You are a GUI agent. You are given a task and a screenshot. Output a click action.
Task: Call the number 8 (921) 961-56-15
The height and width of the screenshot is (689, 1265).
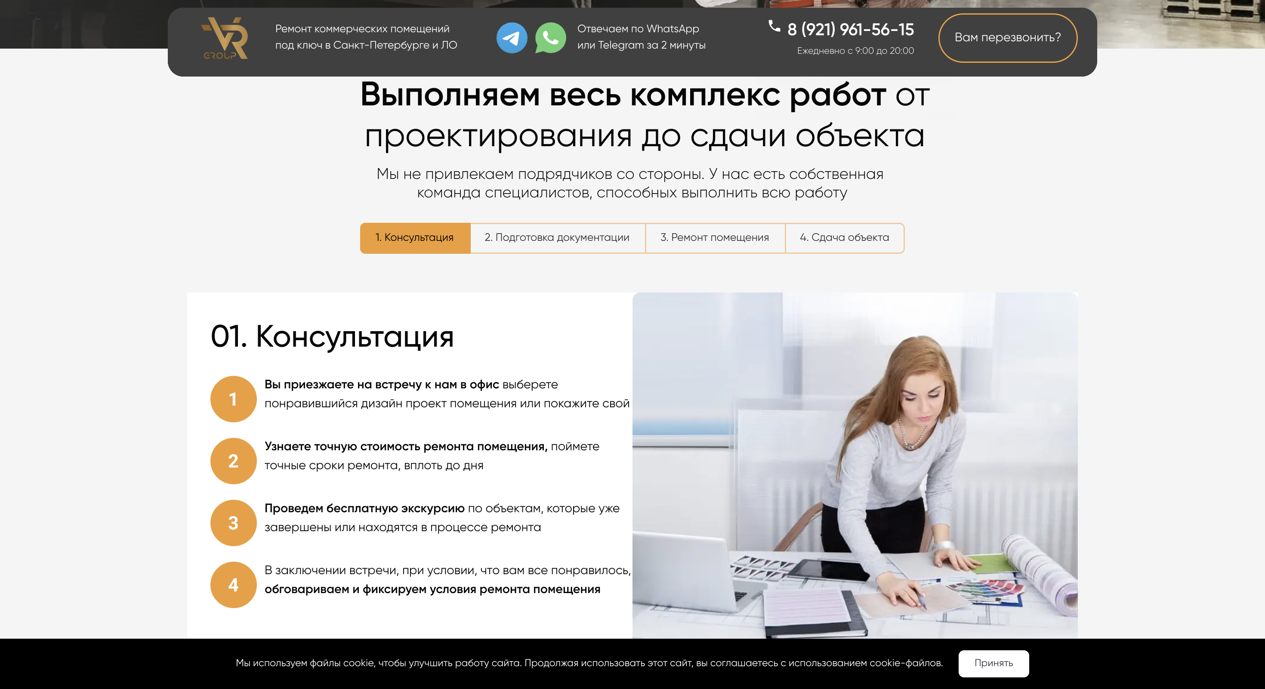coord(850,29)
